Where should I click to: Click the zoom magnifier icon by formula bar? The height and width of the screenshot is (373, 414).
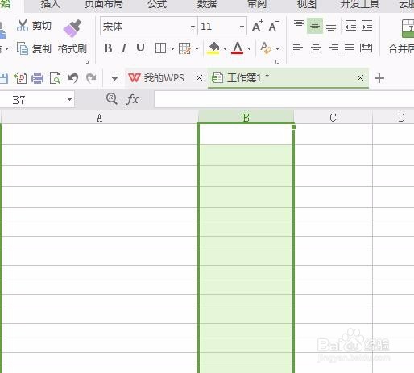tap(112, 99)
